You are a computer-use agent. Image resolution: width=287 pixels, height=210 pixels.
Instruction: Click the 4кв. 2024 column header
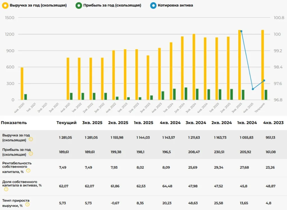[x=170, y=123]
